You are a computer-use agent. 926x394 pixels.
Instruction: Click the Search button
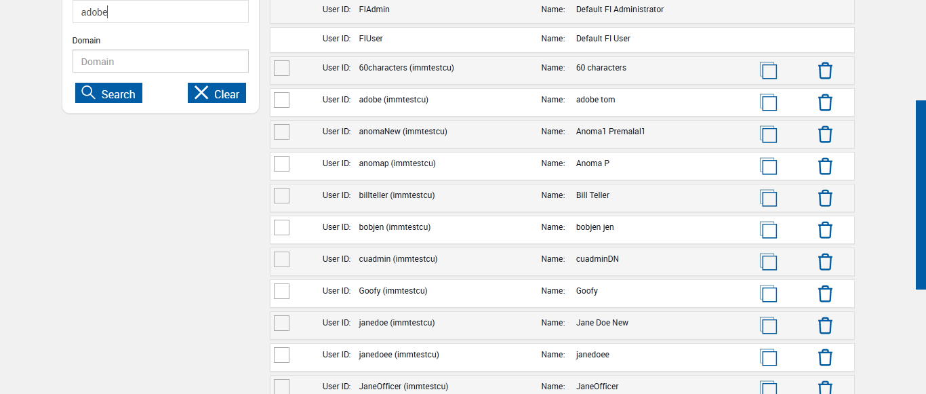pyautogui.click(x=108, y=94)
